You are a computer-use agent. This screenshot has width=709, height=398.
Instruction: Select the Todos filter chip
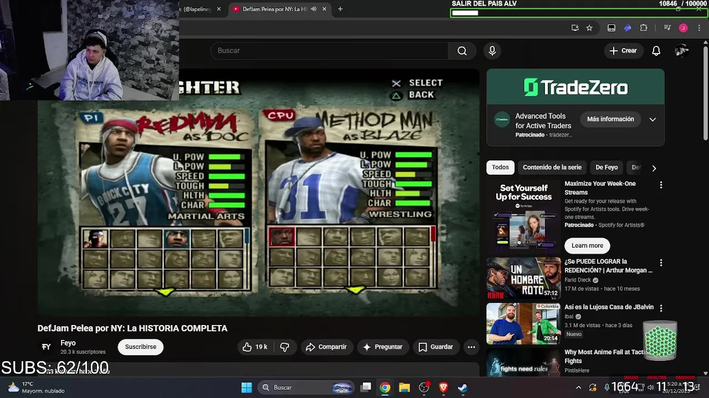click(500, 167)
